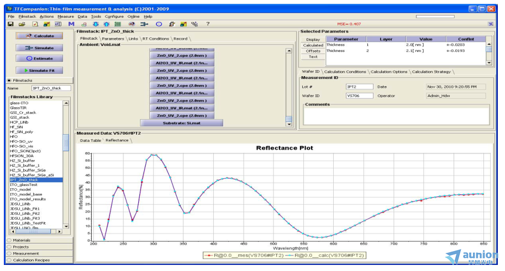Click the Filmstacks Library scroll right arrow
This screenshot has width=505, height=271.
[60, 231]
